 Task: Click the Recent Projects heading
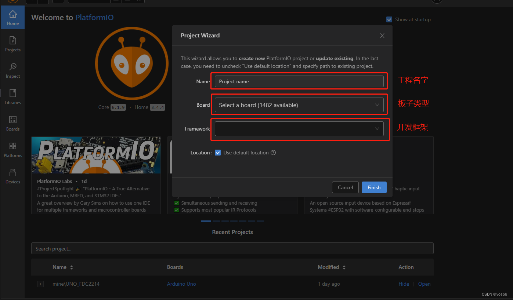[x=232, y=232]
